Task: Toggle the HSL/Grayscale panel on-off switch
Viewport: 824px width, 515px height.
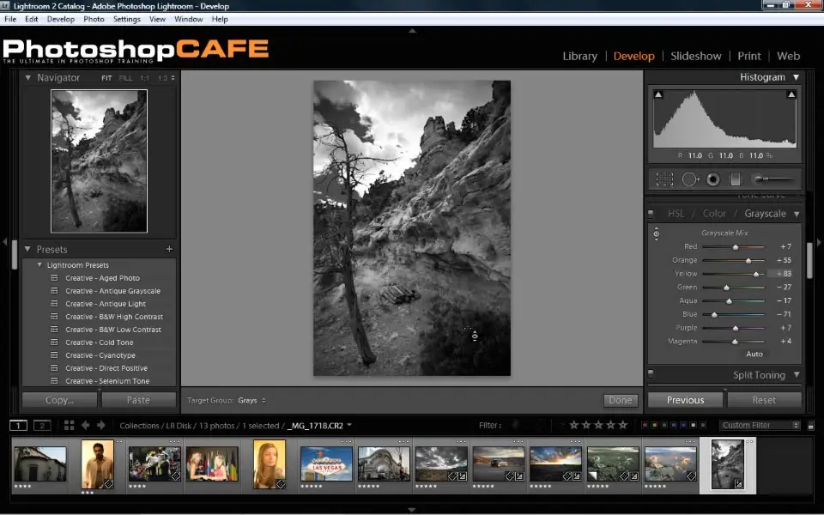Action: (651, 213)
